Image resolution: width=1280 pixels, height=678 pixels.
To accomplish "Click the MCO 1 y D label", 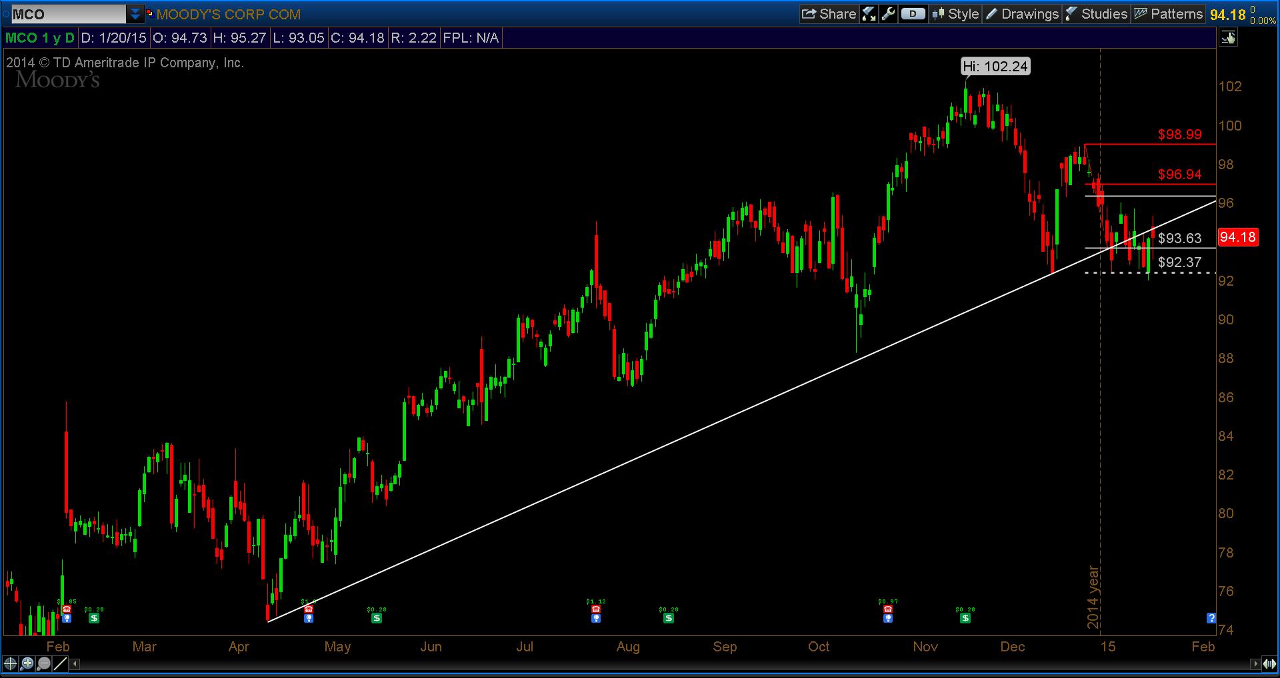I will [x=40, y=38].
